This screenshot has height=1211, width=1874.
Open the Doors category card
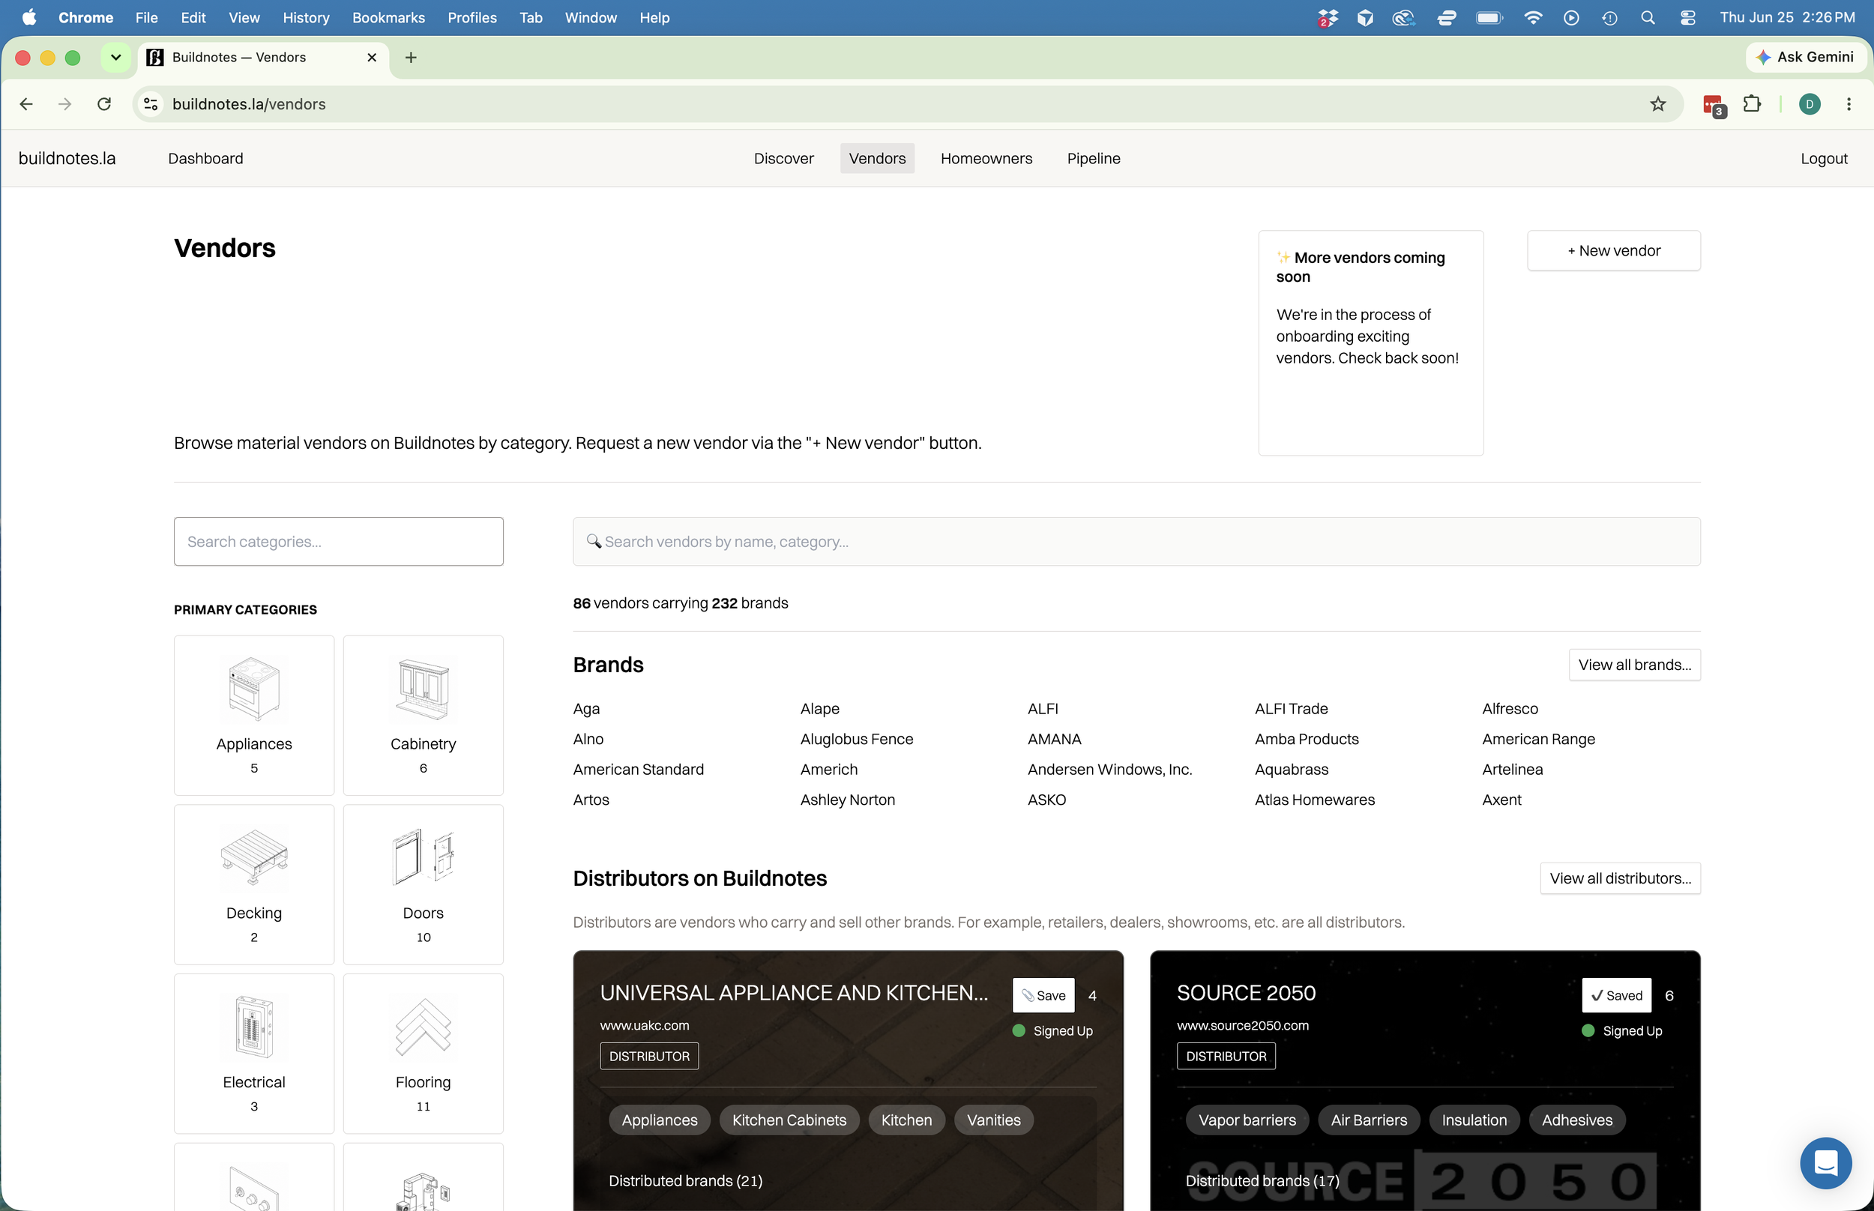pyautogui.click(x=423, y=884)
